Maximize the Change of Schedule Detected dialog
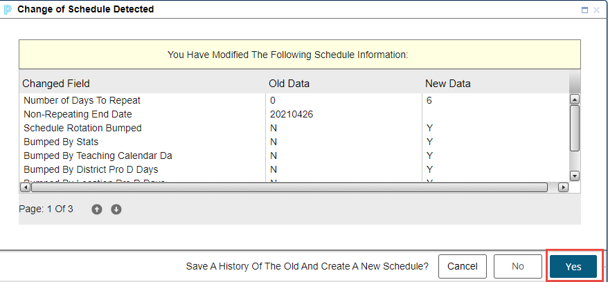Screen dimensions: 608x282 click(x=585, y=10)
